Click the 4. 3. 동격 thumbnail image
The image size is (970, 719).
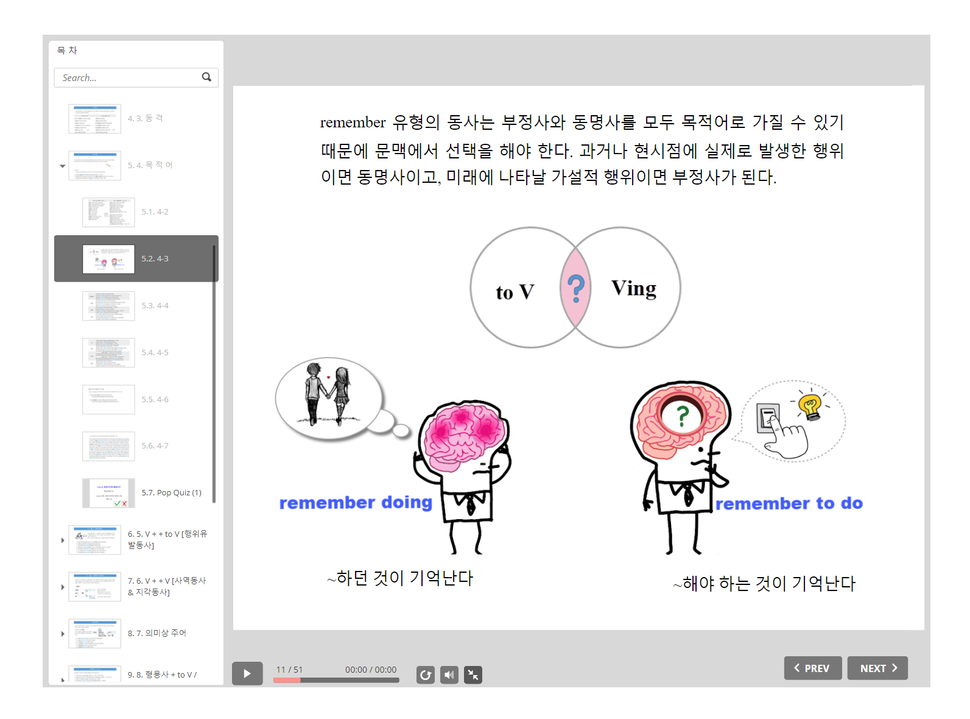pyautogui.click(x=94, y=119)
